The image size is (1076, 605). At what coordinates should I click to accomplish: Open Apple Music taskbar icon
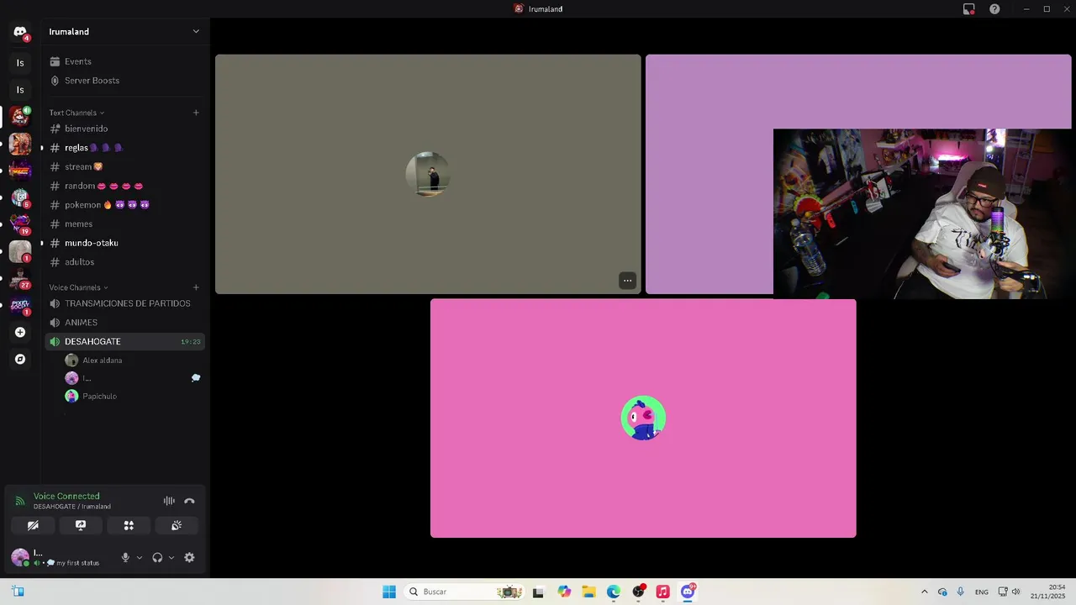pyautogui.click(x=662, y=592)
